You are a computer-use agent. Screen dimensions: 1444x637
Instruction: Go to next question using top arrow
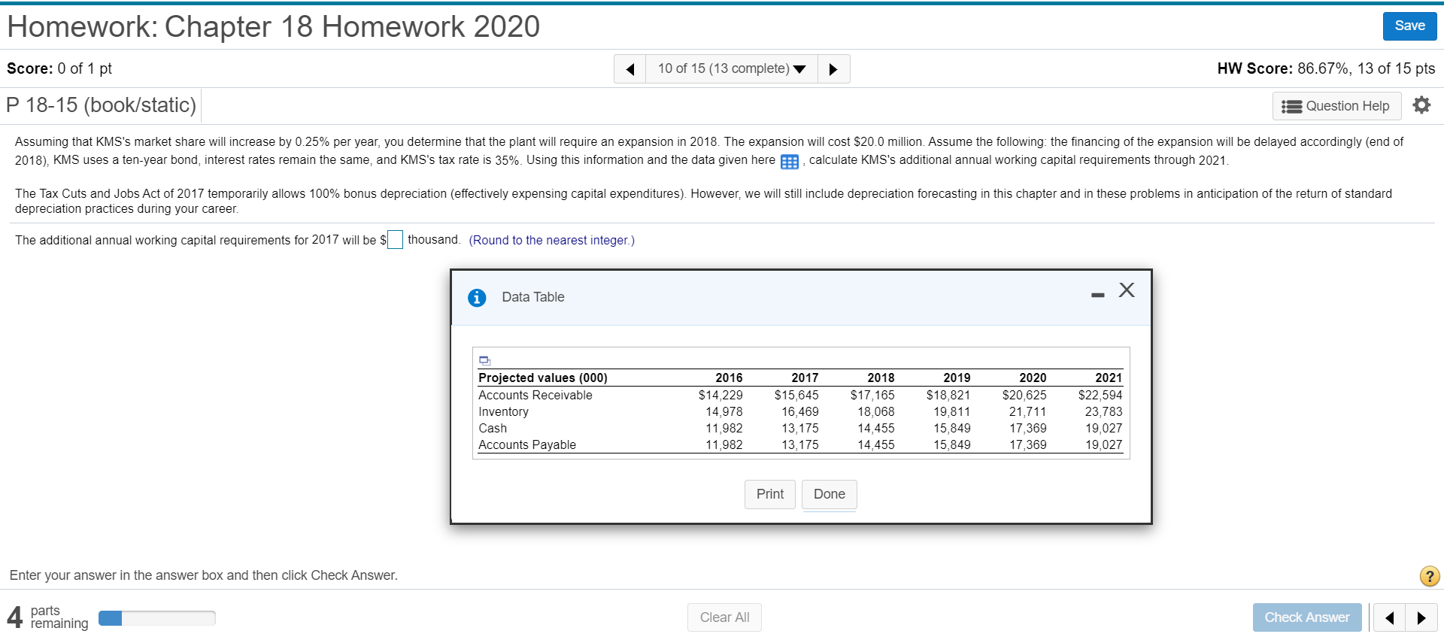[x=833, y=69]
